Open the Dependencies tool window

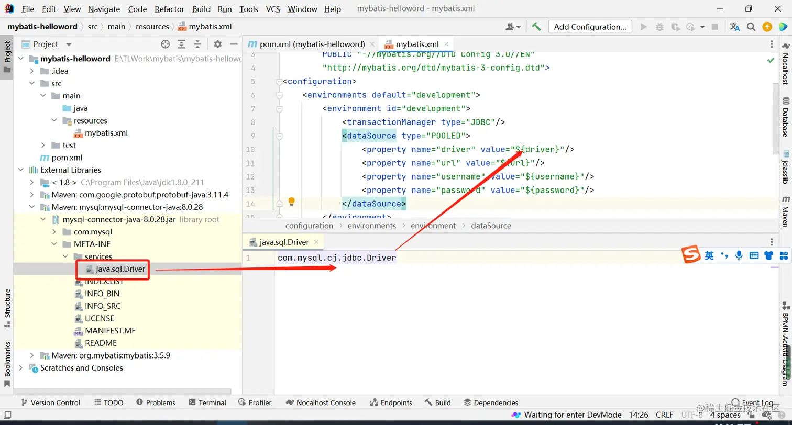(x=491, y=402)
